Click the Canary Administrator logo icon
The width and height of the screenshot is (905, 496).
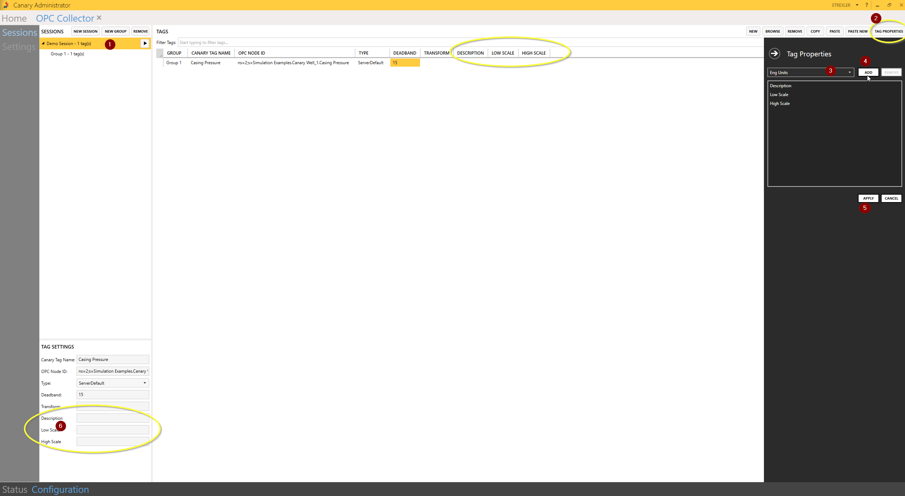[x=6, y=5]
